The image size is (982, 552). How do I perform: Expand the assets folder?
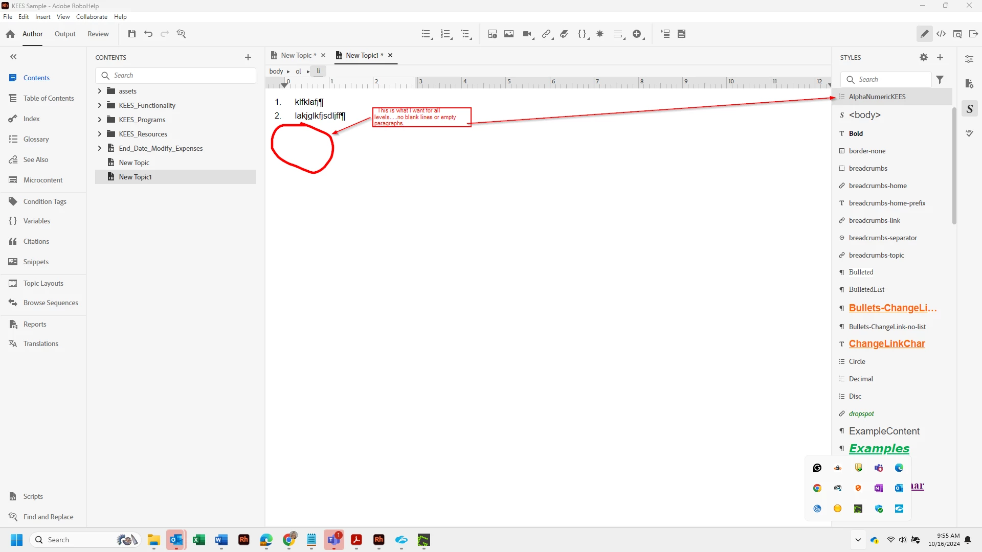[100, 91]
